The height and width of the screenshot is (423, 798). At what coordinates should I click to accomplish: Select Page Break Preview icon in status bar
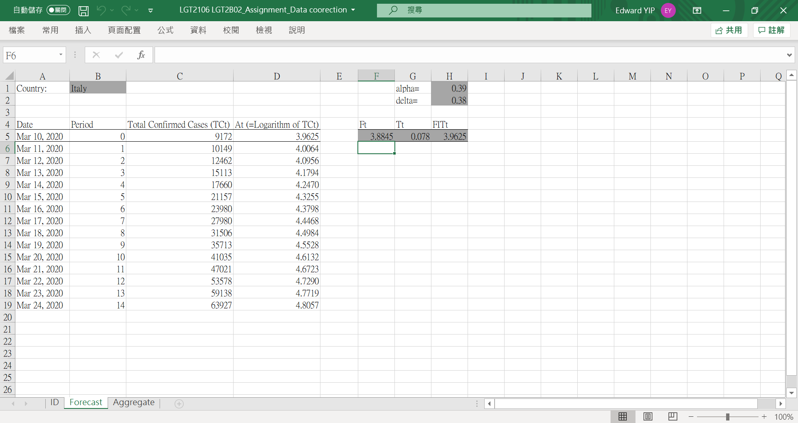[673, 416]
